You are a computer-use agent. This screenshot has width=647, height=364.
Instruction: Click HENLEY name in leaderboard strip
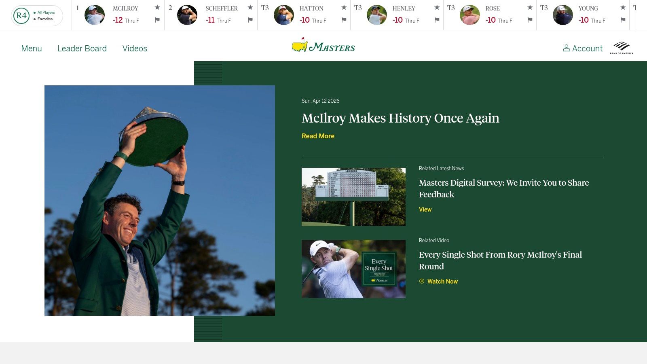404,8
